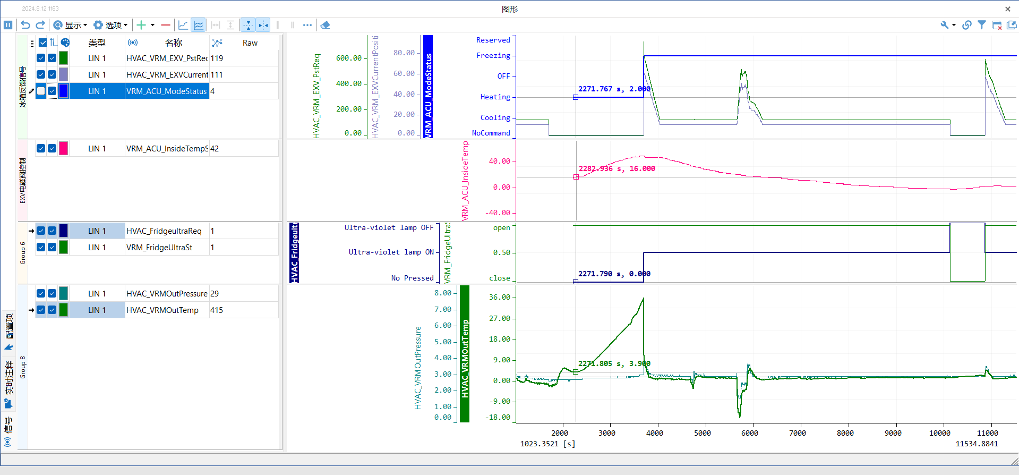Click the Raw column header
1019x475 pixels.
coord(250,43)
